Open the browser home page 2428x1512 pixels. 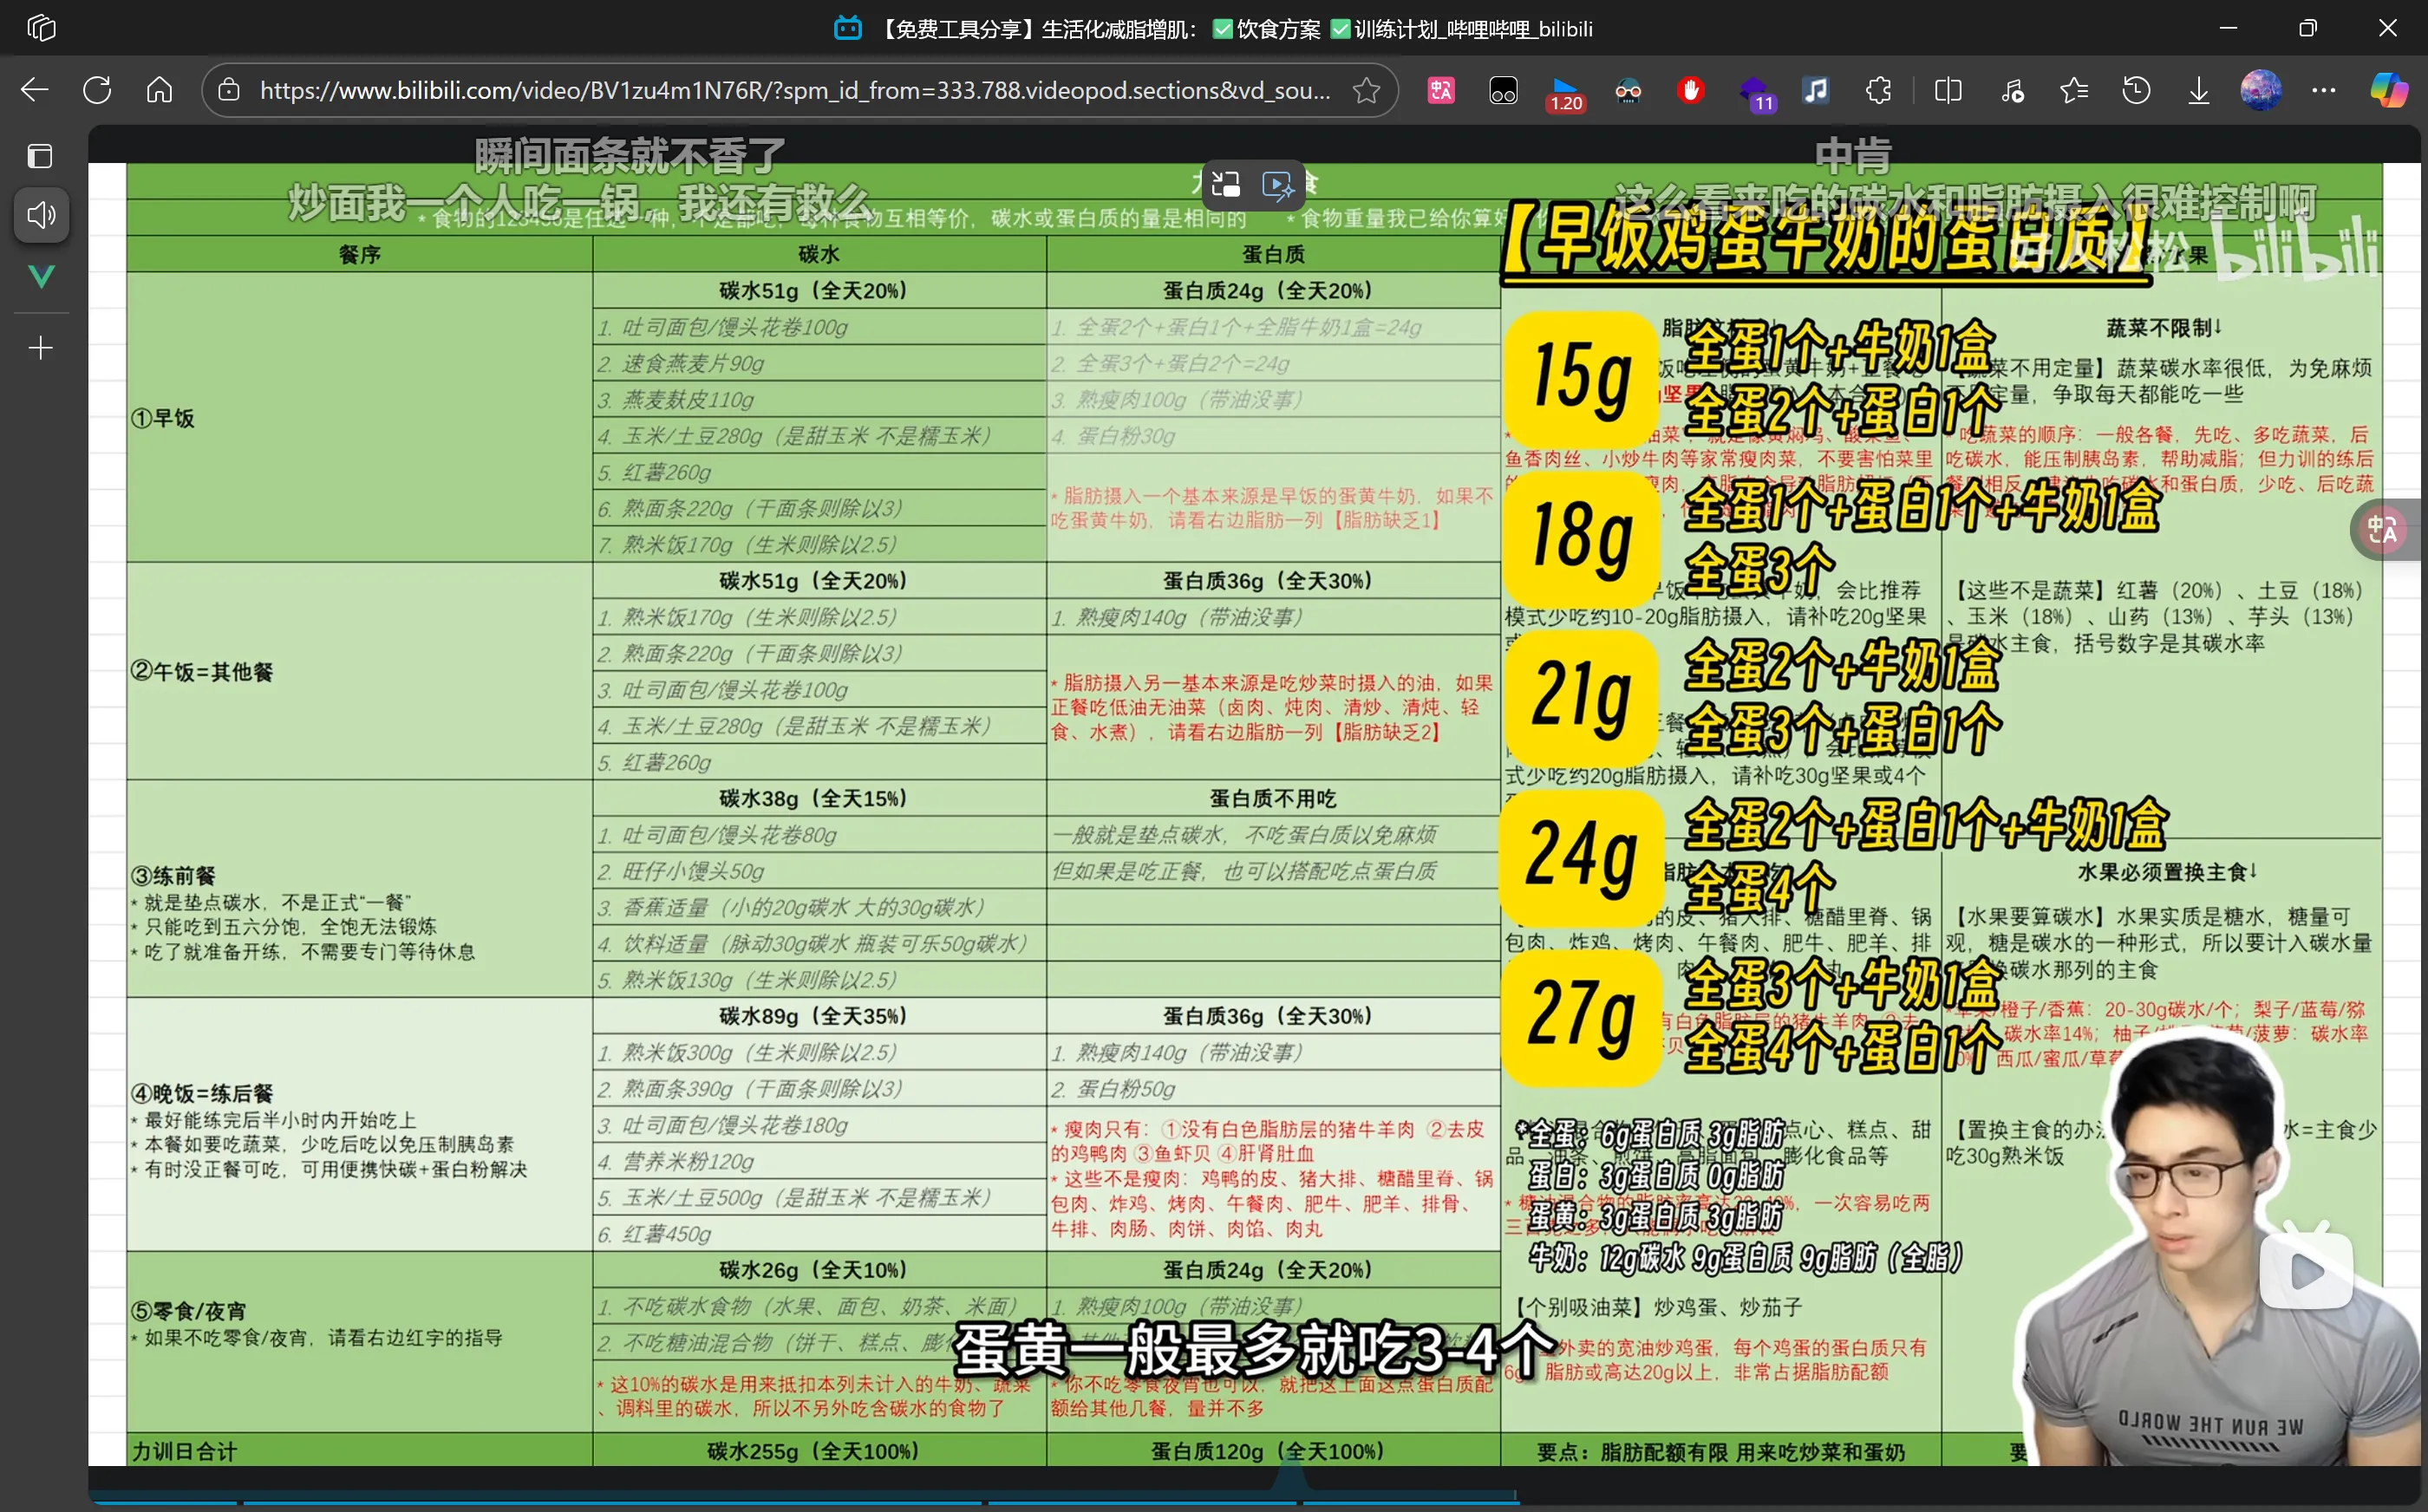[x=160, y=91]
